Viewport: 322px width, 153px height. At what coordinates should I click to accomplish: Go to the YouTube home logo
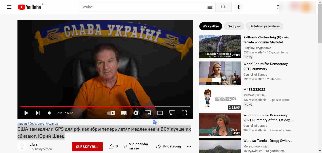coord(29,7)
